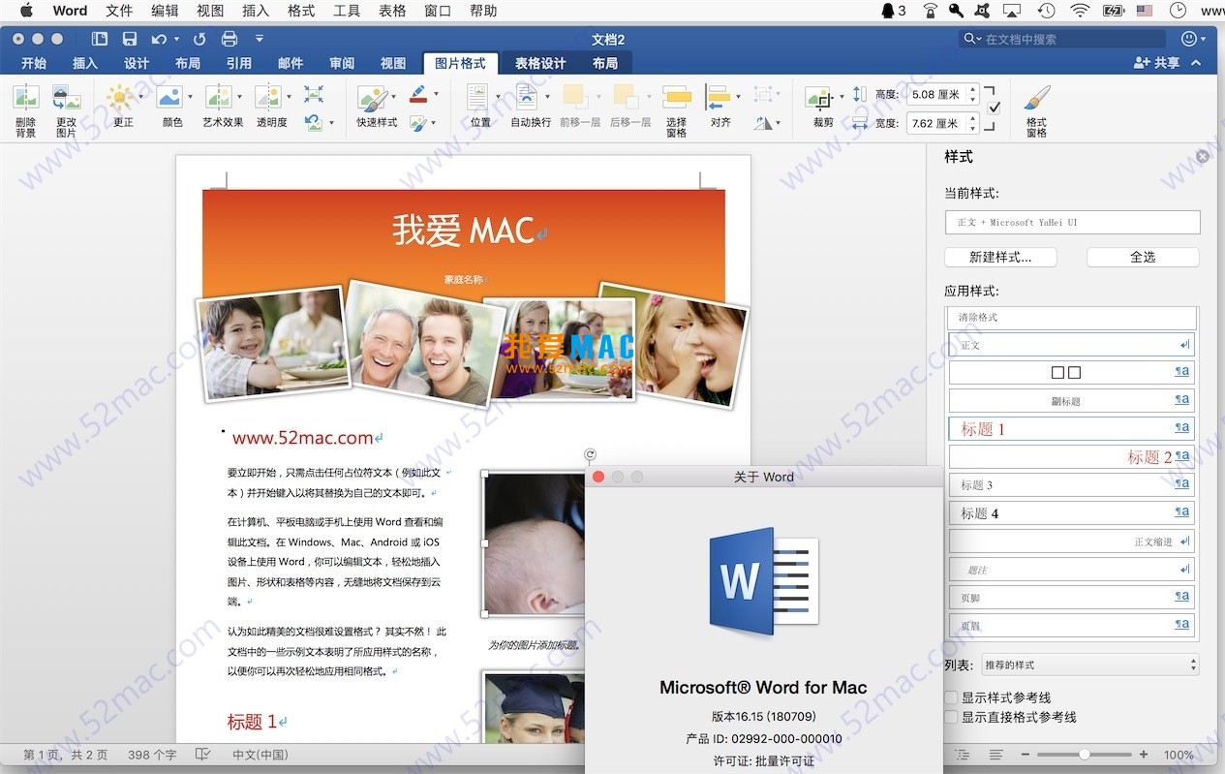The image size is (1225, 774).
Task: Enable 显示直接格式参考线 checkbox
Action: (x=951, y=717)
